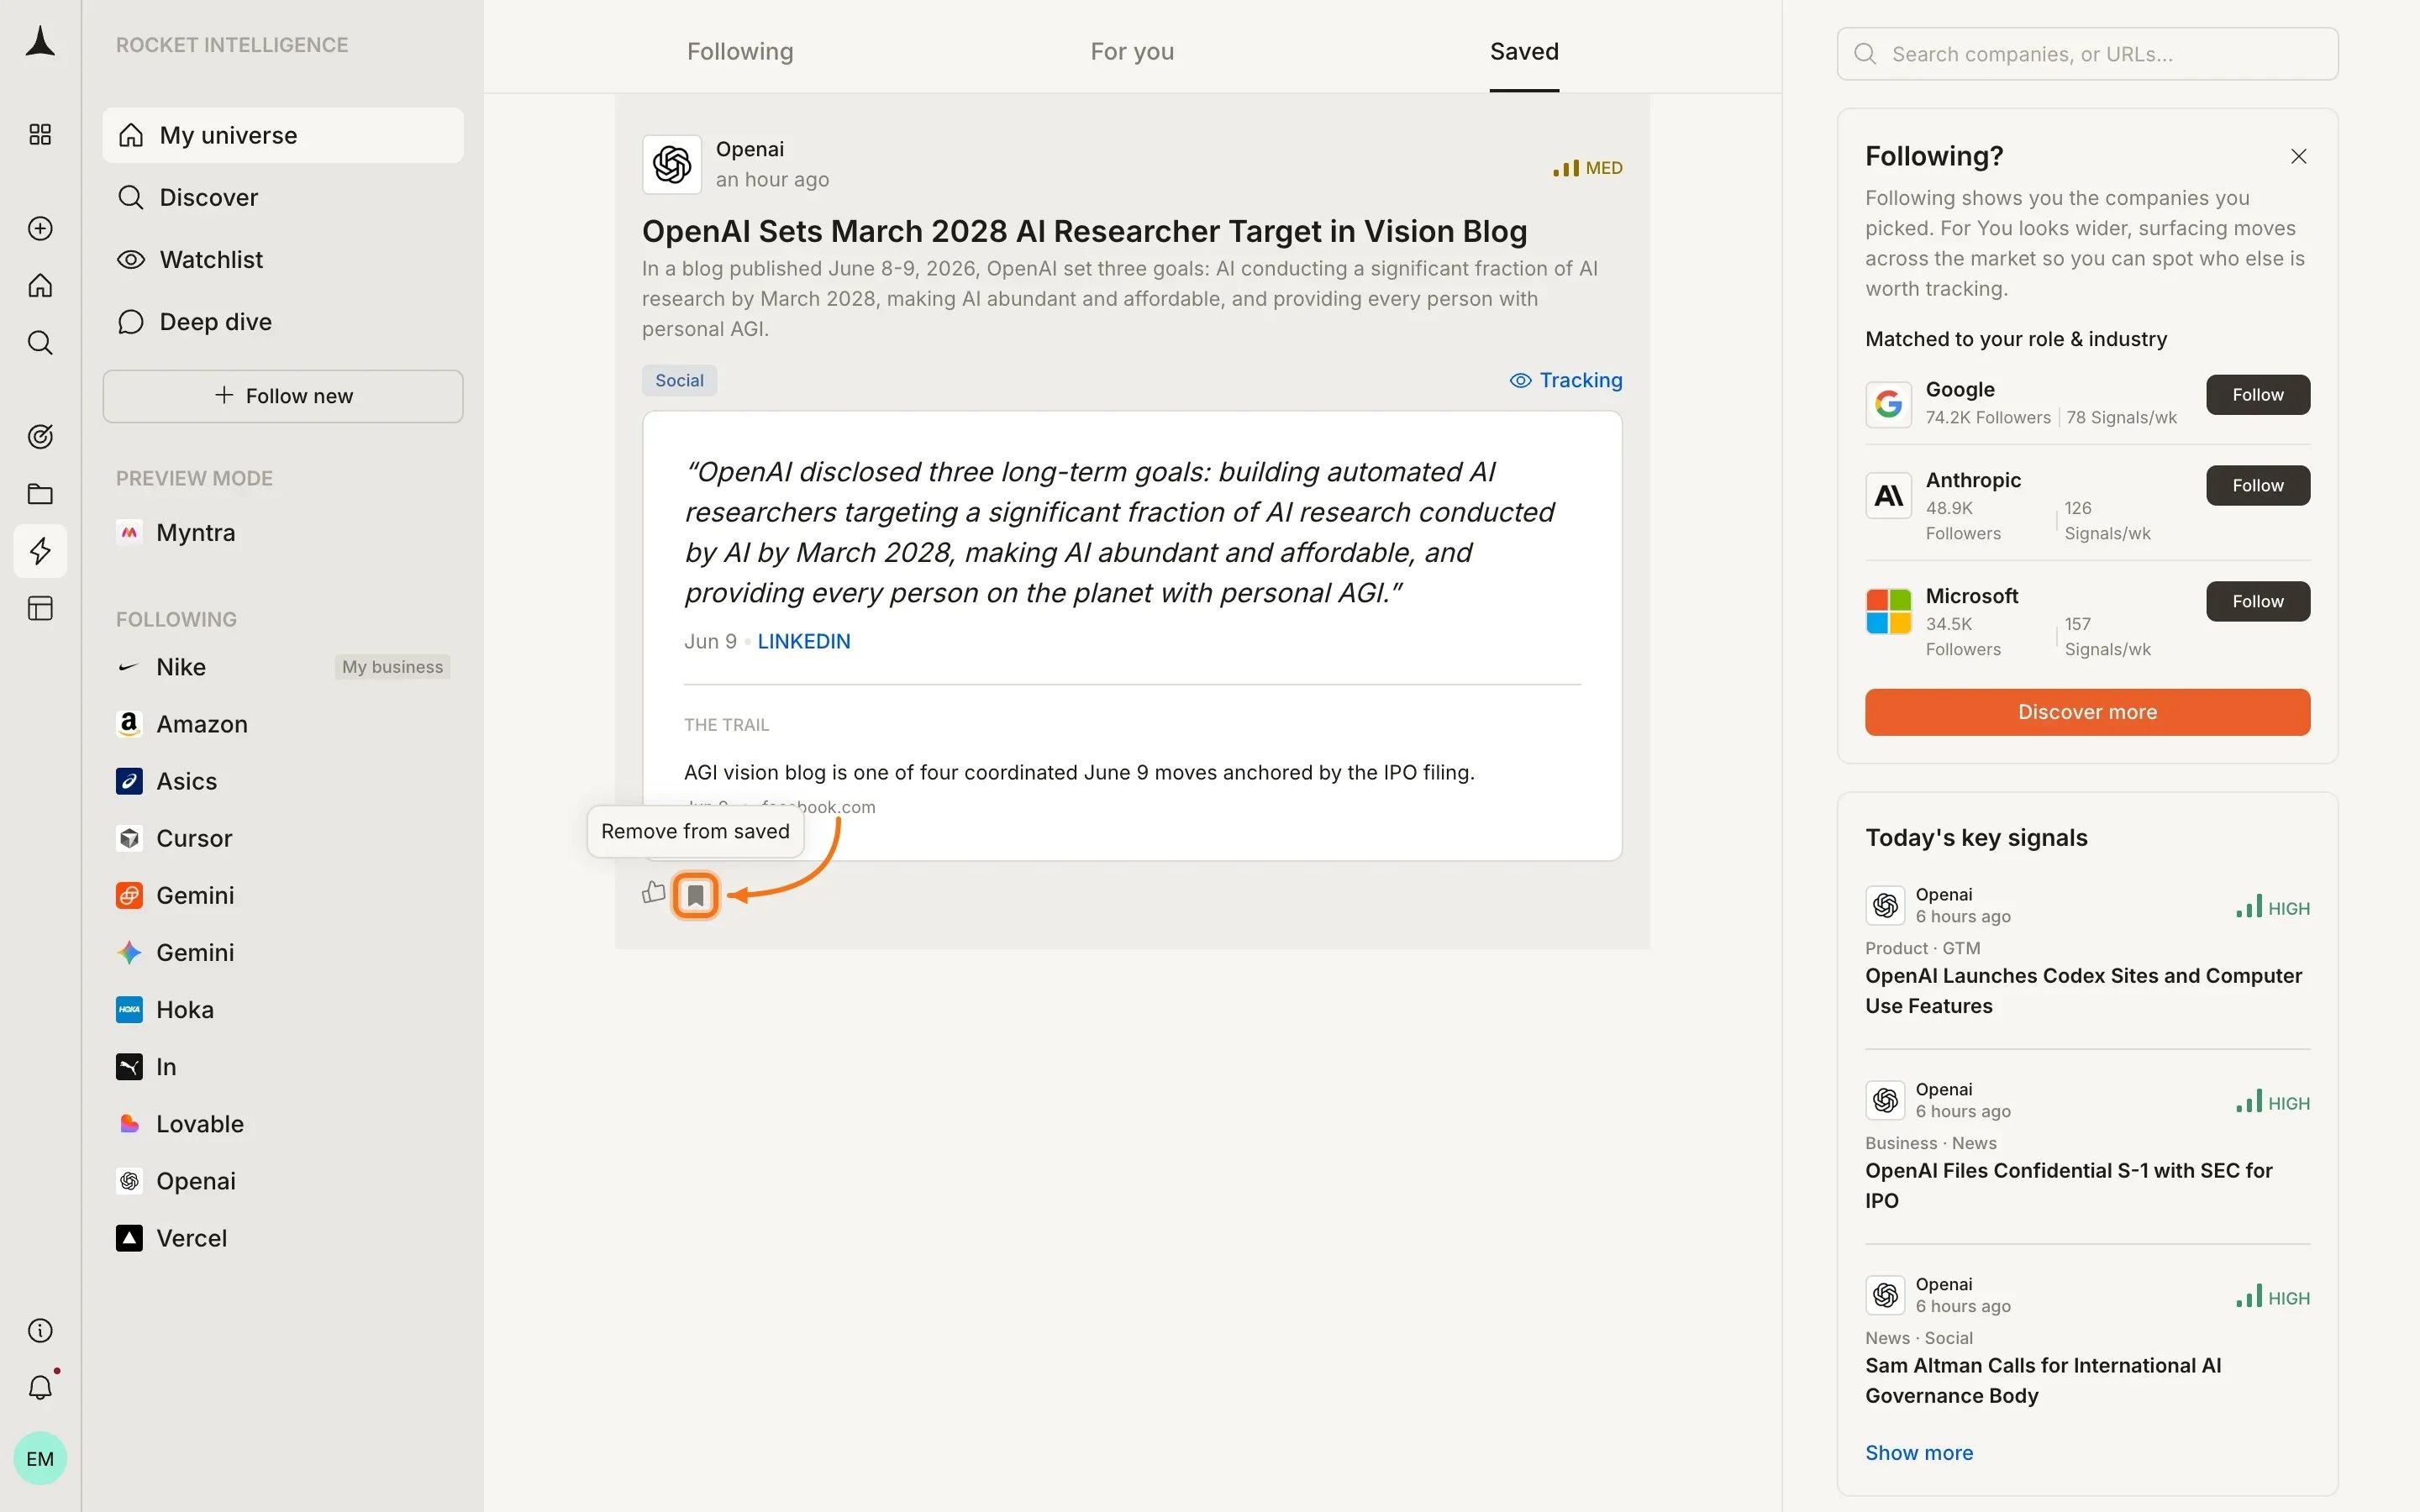2420x1512 pixels.
Task: Select Asics in Following list
Action: (x=283, y=781)
